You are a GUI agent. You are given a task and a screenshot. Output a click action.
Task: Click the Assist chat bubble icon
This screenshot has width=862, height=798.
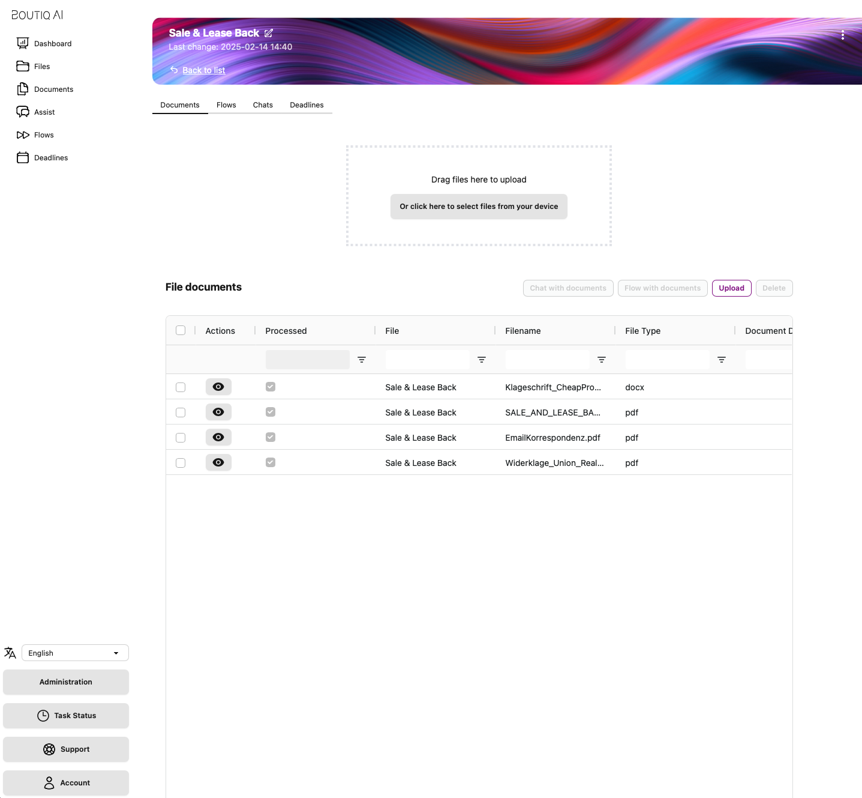click(23, 112)
